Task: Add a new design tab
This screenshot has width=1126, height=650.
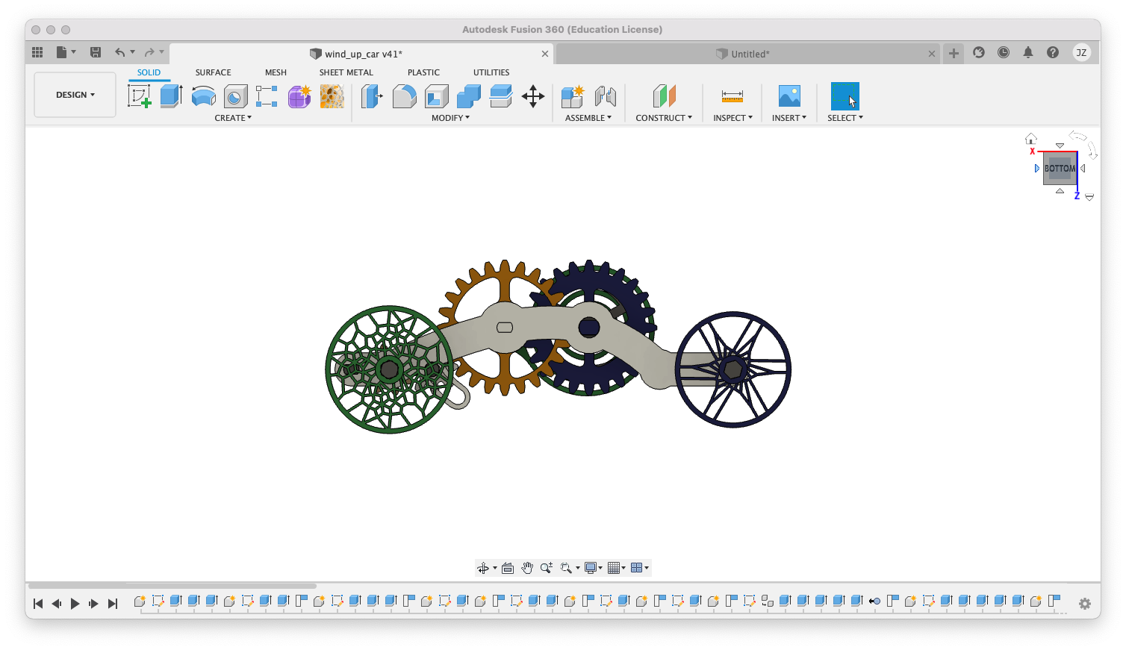Action: pyautogui.click(x=954, y=53)
